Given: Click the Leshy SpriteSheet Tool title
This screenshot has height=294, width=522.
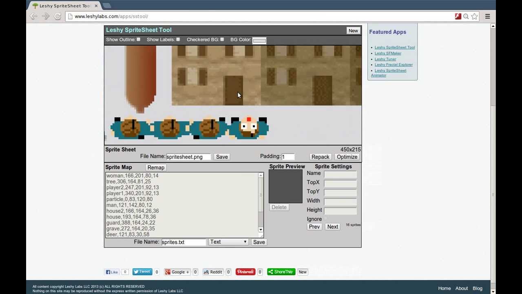Looking at the screenshot, I should click(x=139, y=30).
